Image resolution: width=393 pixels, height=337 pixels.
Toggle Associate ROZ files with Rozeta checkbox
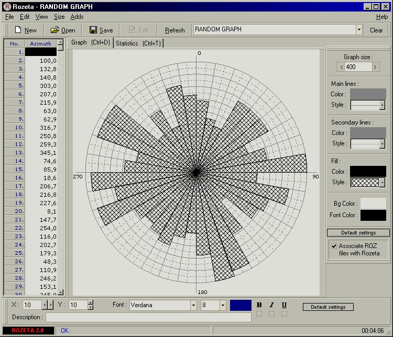tap(334, 246)
